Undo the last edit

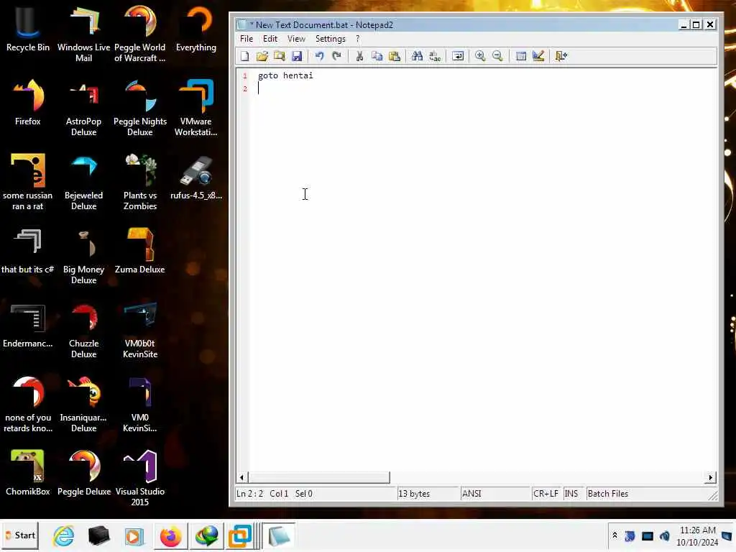[319, 56]
